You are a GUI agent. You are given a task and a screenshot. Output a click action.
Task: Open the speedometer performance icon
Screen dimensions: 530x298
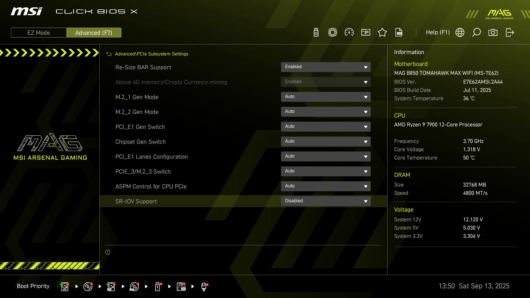pyautogui.click(x=349, y=33)
